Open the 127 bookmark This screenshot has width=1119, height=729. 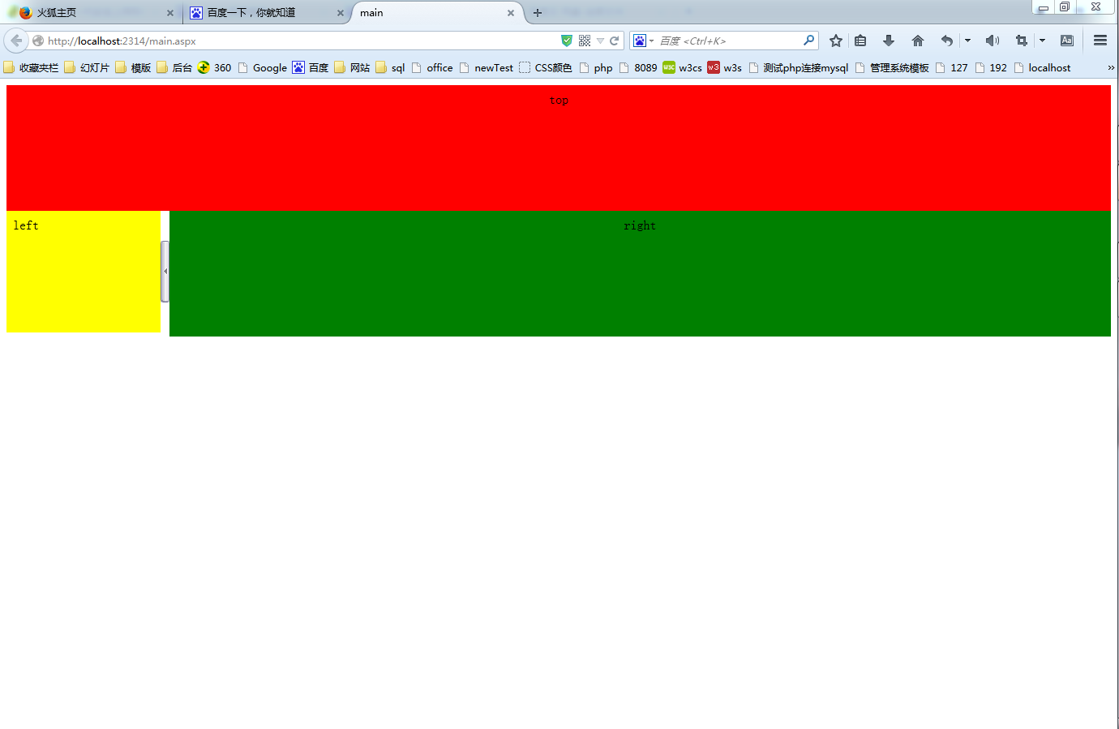click(x=952, y=67)
